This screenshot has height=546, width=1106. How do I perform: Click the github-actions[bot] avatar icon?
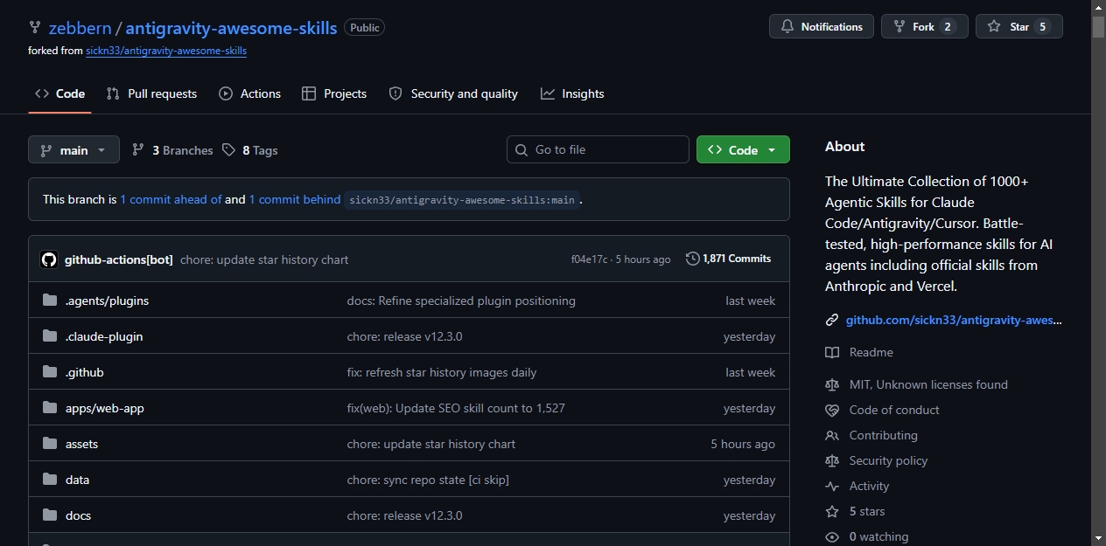[x=49, y=259]
